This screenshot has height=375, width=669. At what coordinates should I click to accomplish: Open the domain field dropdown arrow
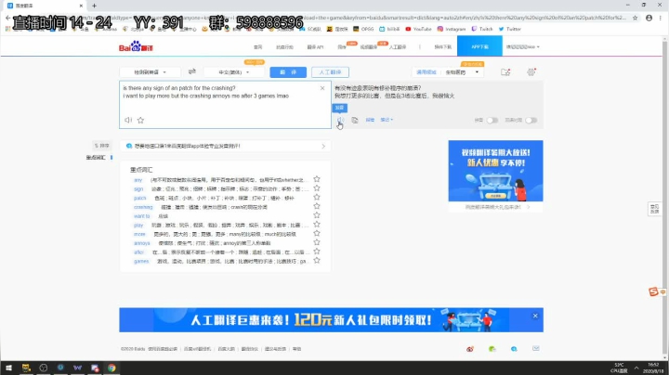point(477,72)
